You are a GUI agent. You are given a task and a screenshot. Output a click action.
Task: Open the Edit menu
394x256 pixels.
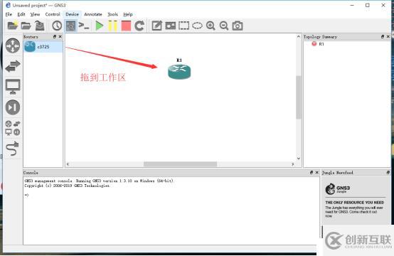[x=21, y=14]
